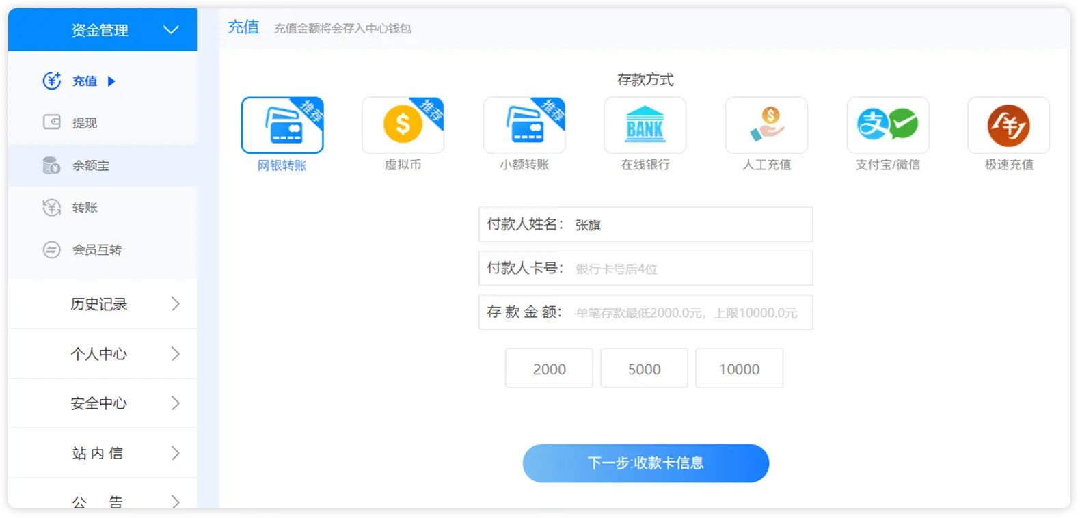Select the 网银转账 payment method icon
Viewport: 1080px width, 518px height.
pos(282,126)
